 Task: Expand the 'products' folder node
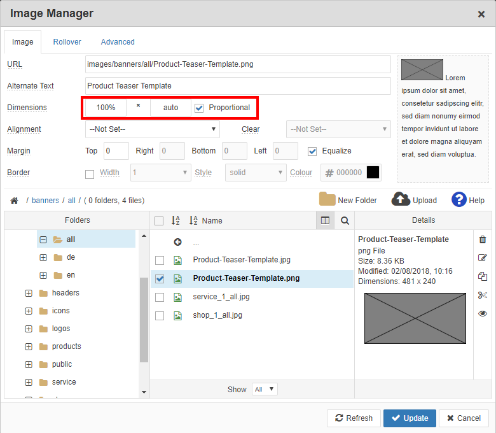[29, 346]
